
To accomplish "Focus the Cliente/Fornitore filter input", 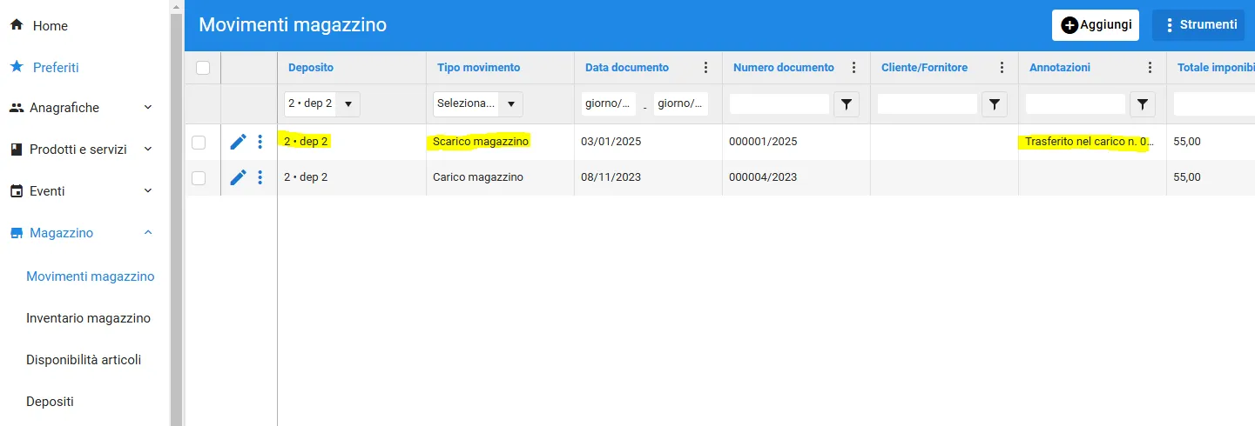I will 928,104.
